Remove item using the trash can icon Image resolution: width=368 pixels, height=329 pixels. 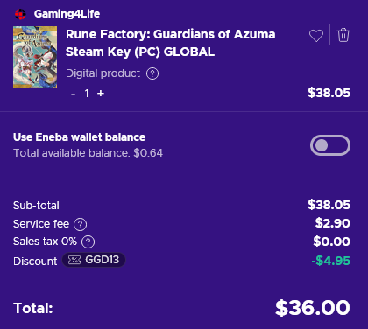343,35
